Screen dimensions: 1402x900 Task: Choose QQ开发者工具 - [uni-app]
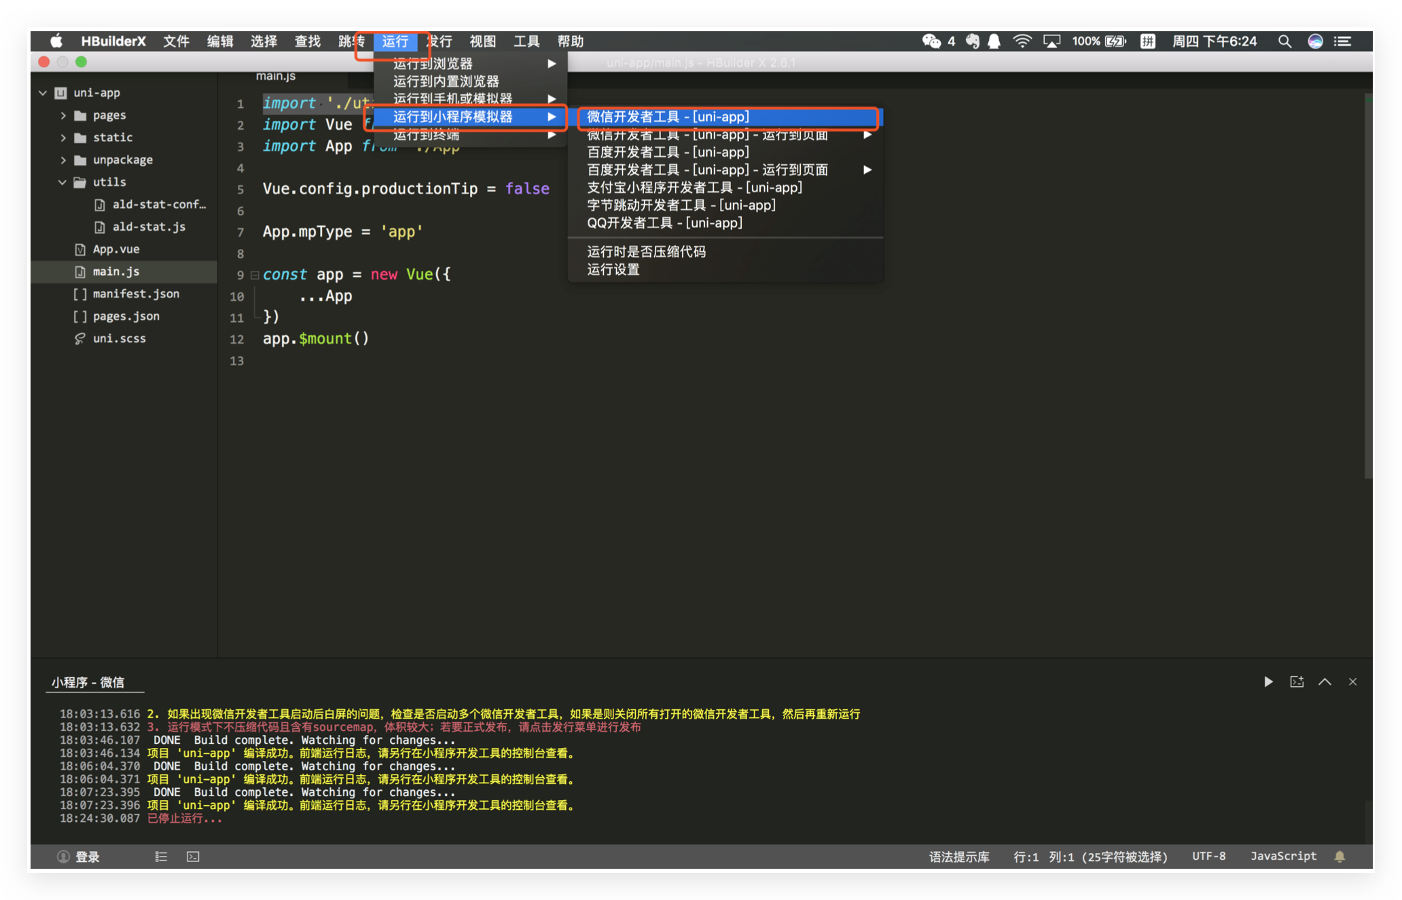[x=725, y=223]
